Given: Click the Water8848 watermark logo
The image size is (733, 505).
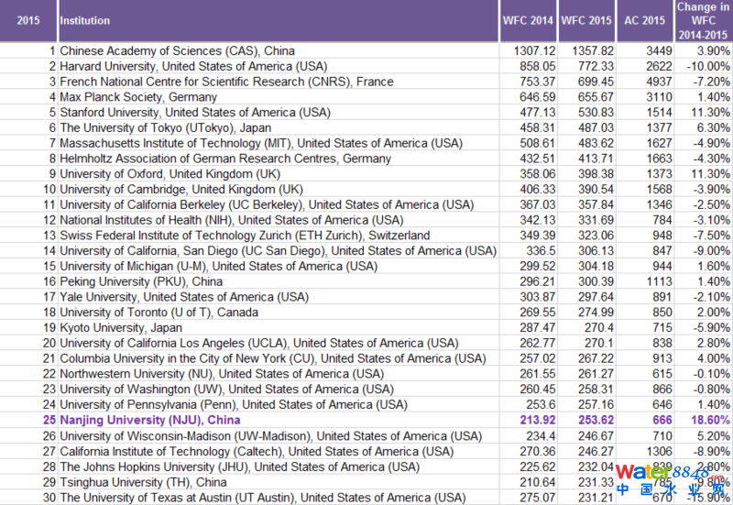Looking at the screenshot, I should click(669, 477).
